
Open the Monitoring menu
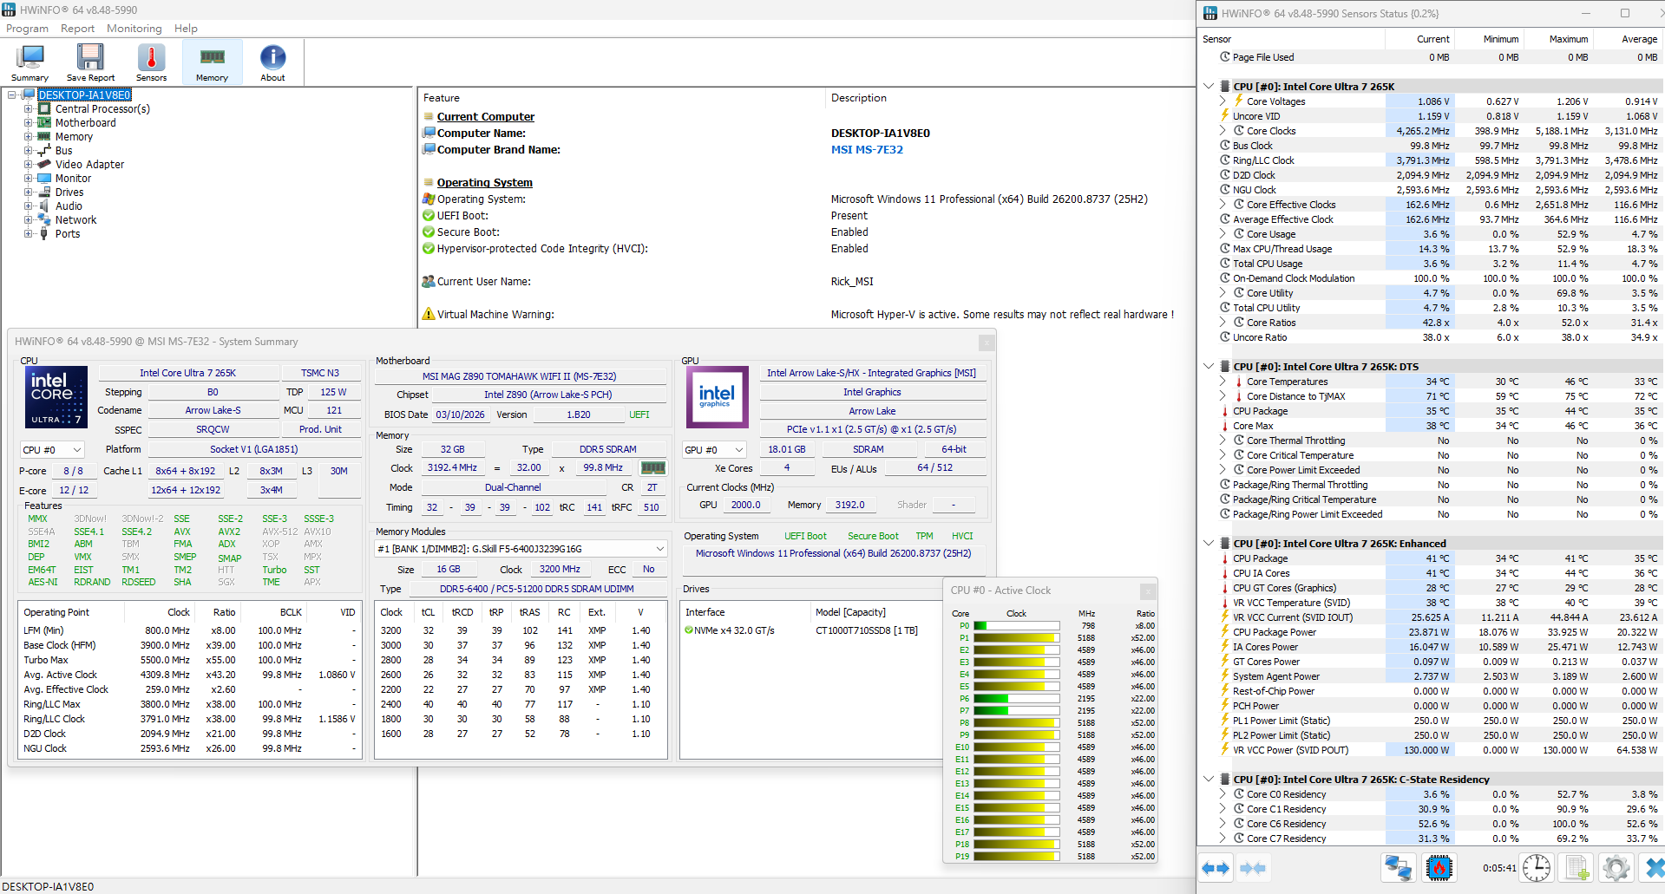(134, 29)
